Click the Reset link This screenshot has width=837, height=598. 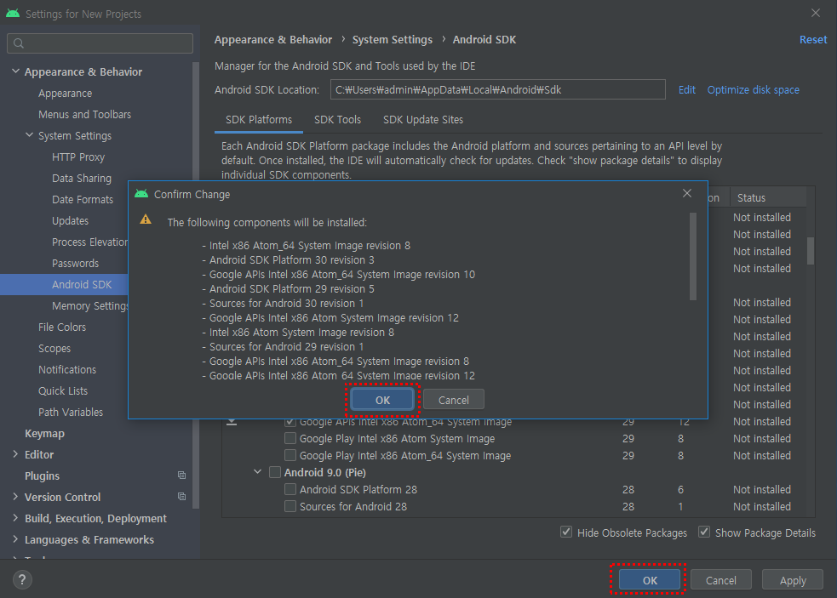[813, 39]
